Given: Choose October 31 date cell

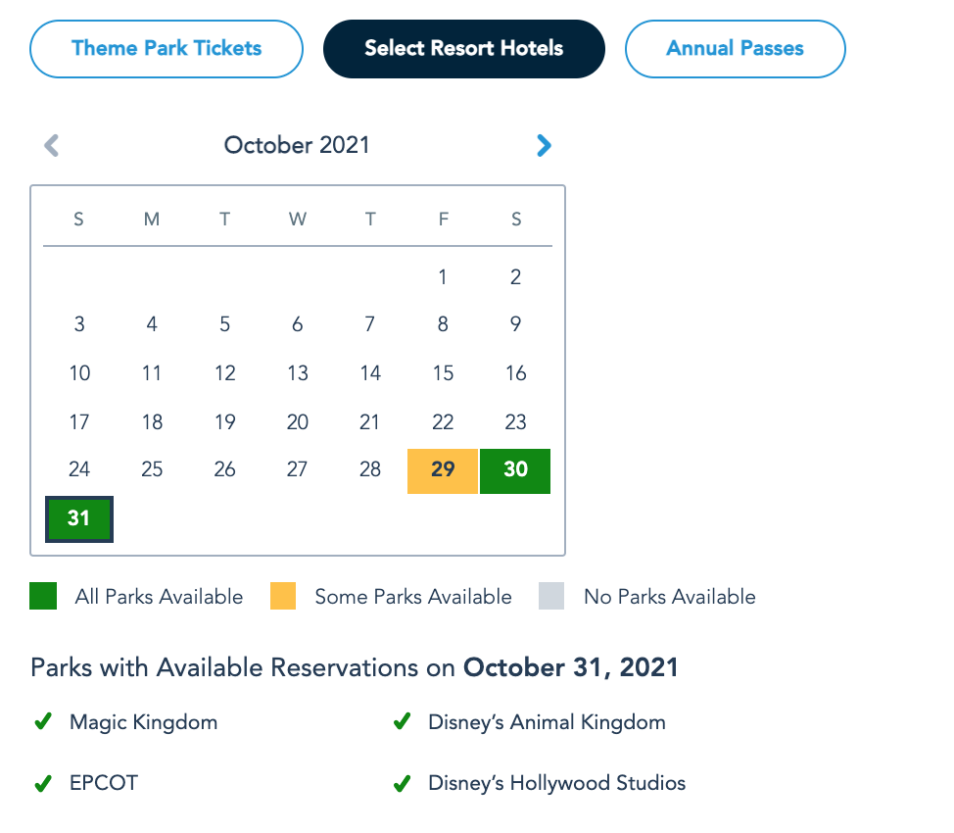Looking at the screenshot, I should (79, 518).
